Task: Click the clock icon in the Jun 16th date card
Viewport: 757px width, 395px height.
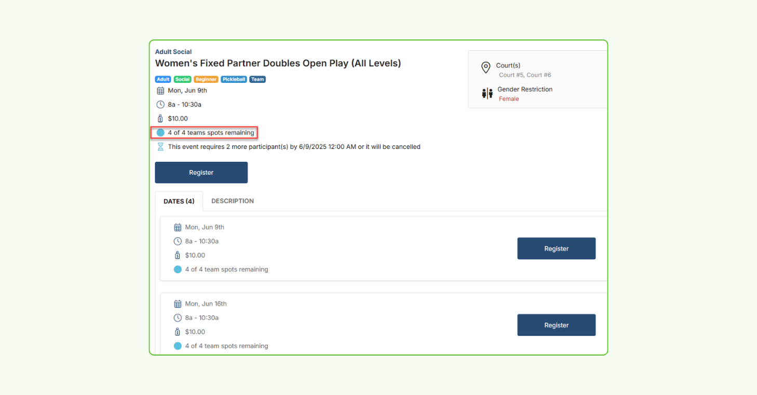Action: coord(178,318)
